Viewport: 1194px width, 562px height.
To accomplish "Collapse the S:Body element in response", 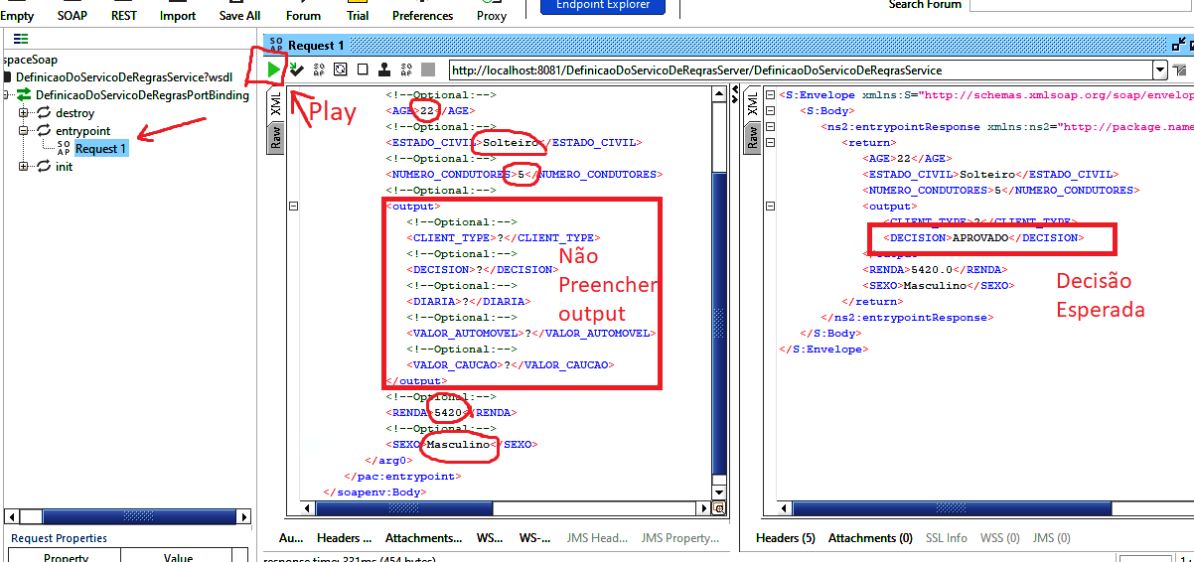I will [771, 111].
